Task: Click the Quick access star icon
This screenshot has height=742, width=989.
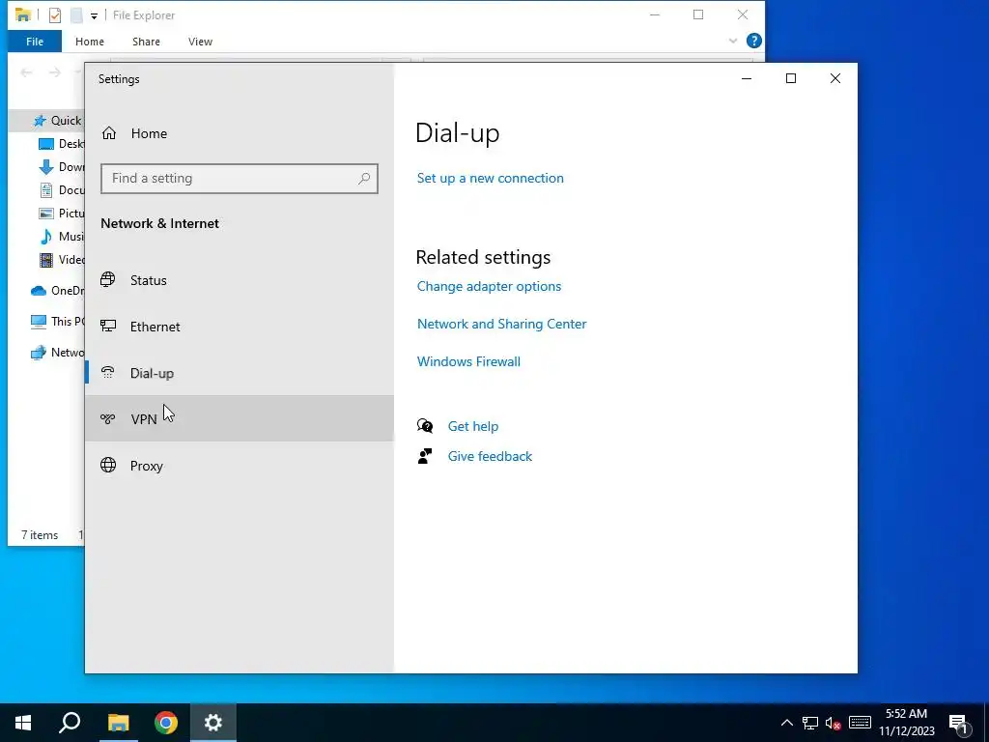Action: tap(40, 121)
